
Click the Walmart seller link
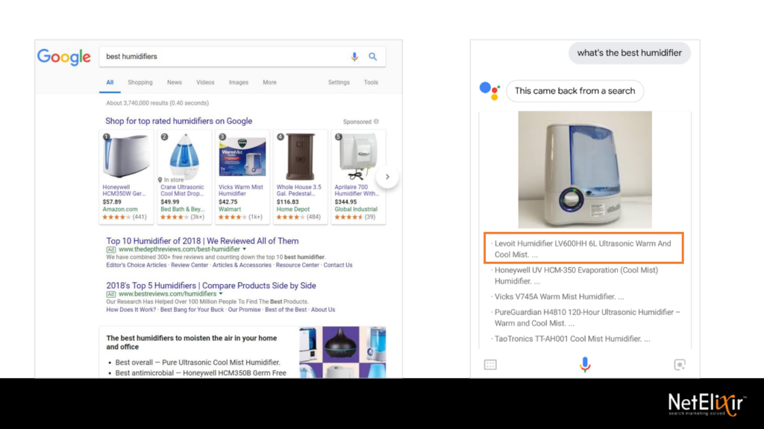(x=230, y=209)
